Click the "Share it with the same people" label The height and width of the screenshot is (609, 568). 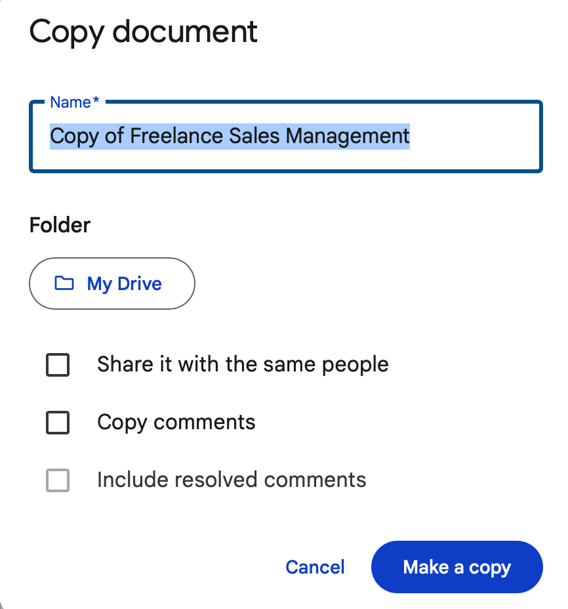[243, 364]
